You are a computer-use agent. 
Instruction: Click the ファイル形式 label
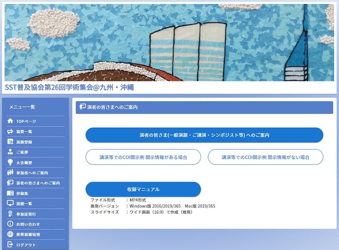(103, 200)
